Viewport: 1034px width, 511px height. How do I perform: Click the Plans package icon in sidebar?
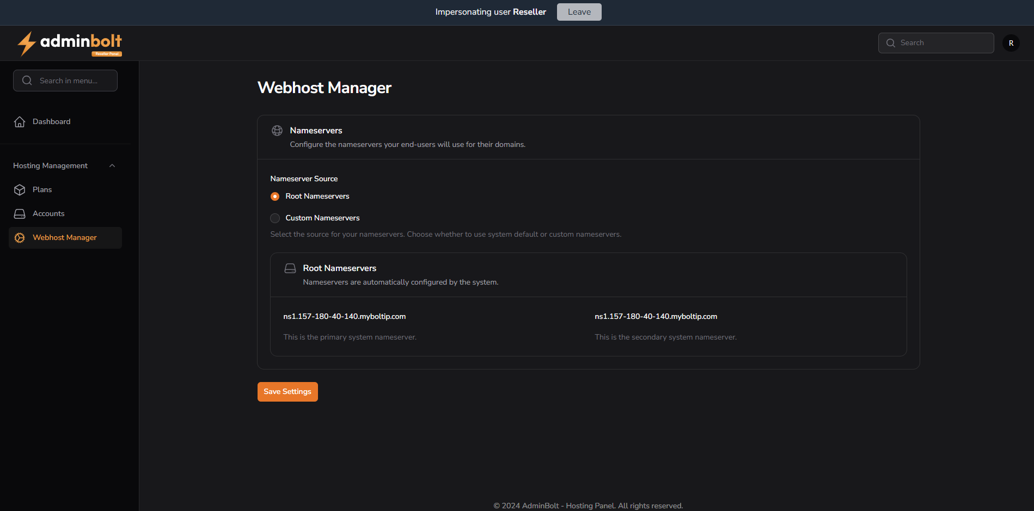tap(20, 189)
